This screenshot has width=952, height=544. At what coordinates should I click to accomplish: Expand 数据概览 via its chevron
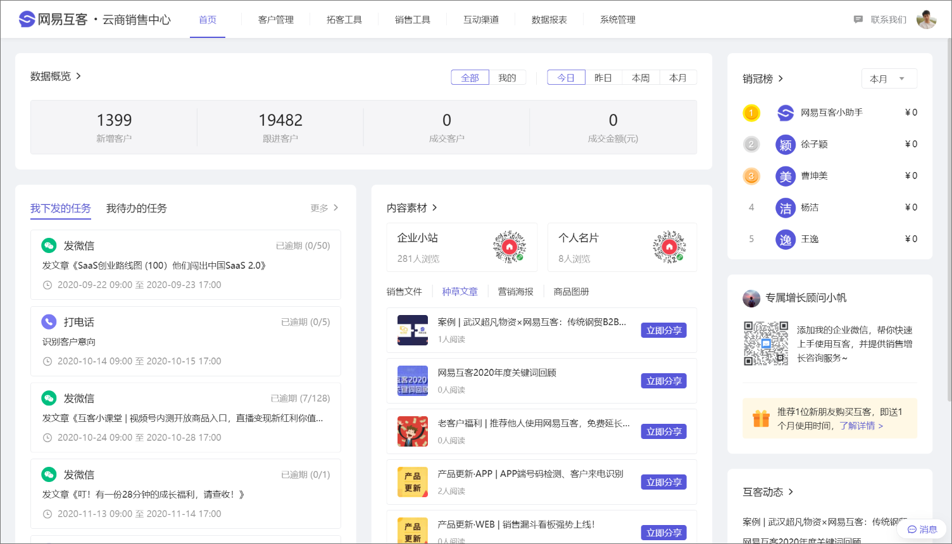(x=78, y=76)
